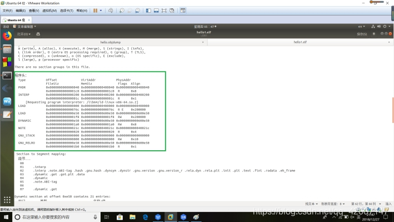This screenshot has width=394, height=222.
Task: Show the applications grid
Action: point(7,200)
